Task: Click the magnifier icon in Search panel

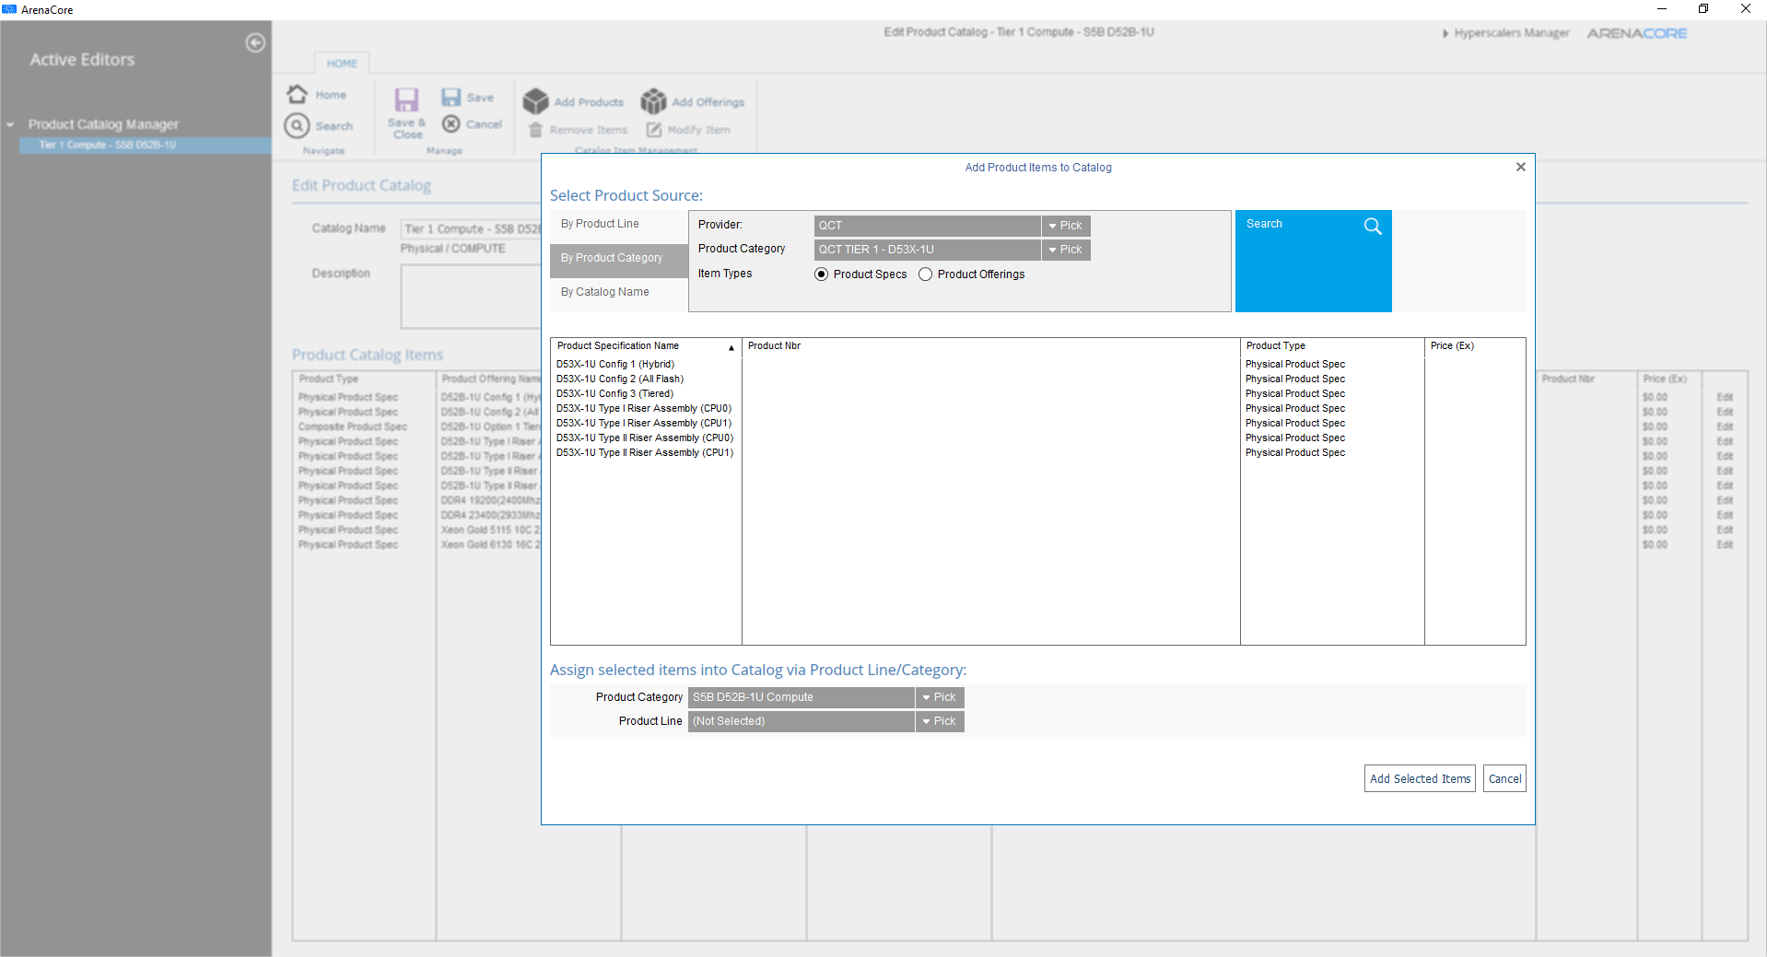Action: 1373,227
